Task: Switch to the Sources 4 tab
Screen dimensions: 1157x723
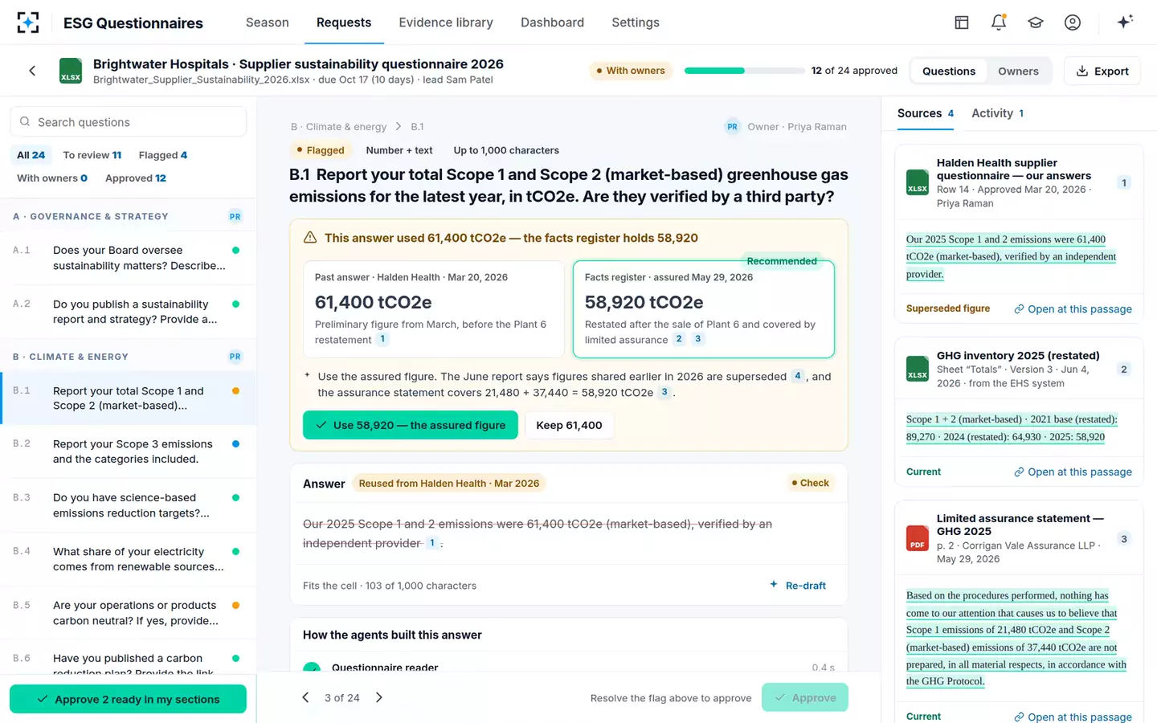Action: [926, 113]
